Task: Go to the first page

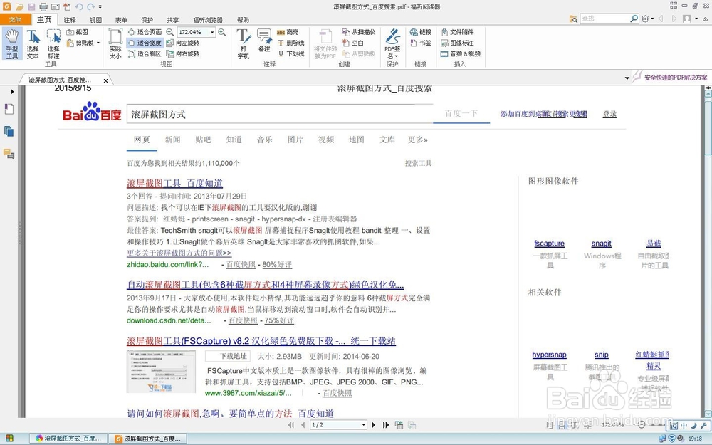Action: tap(290, 425)
